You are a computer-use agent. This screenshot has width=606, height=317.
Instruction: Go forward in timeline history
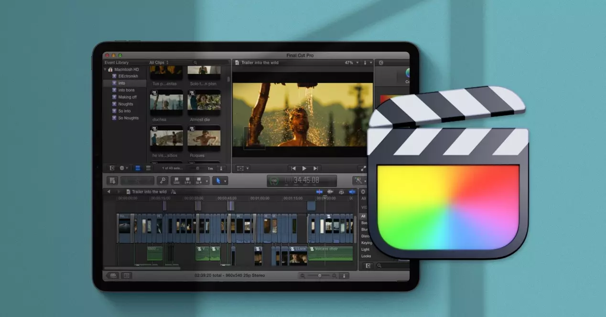pos(119,191)
